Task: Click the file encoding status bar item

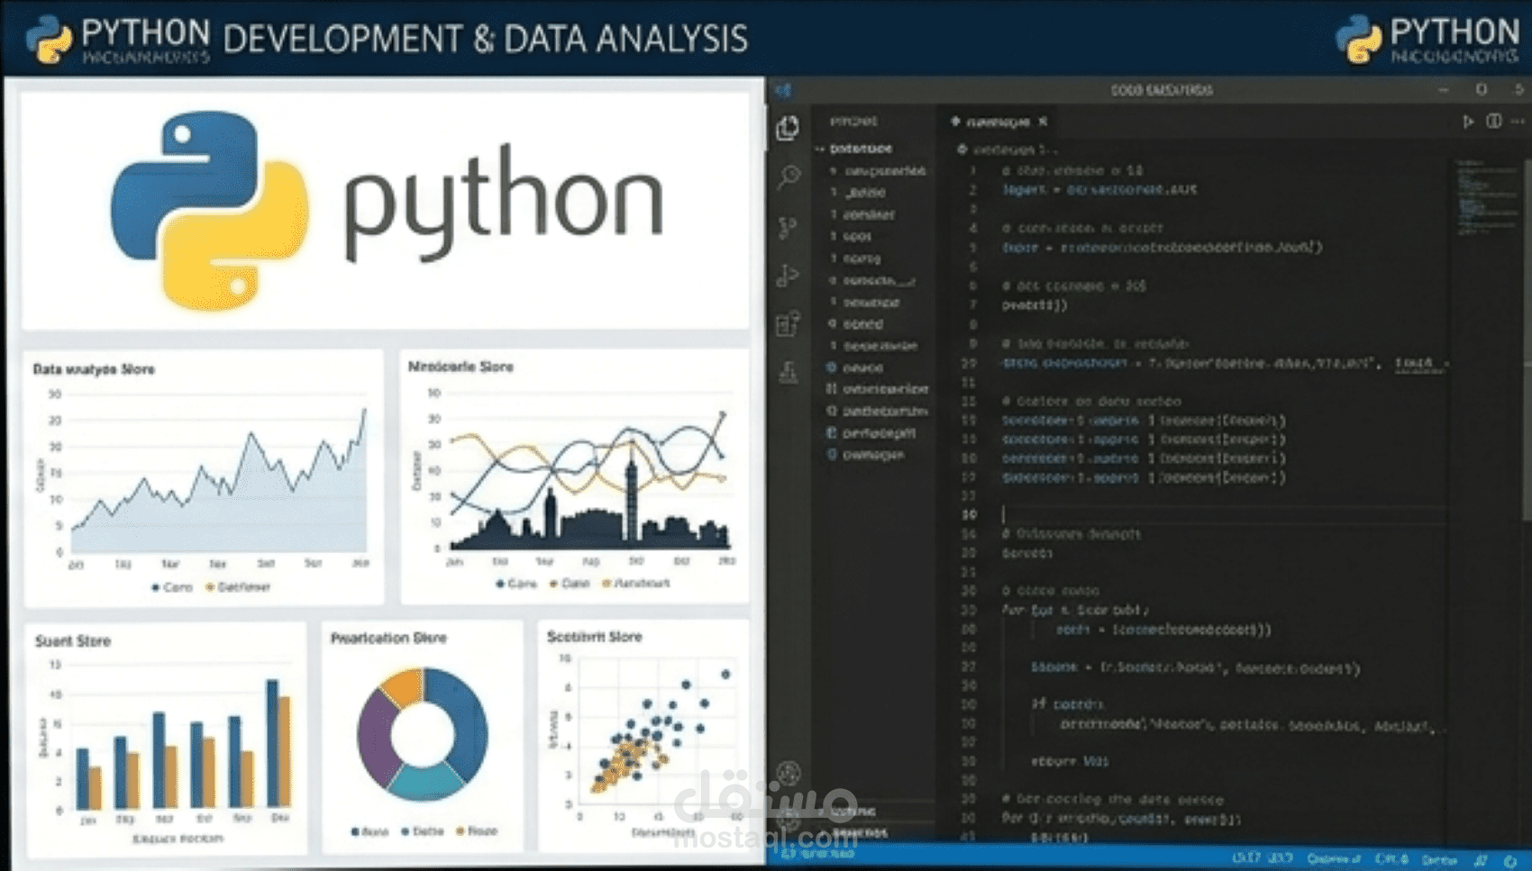Action: point(1391,858)
